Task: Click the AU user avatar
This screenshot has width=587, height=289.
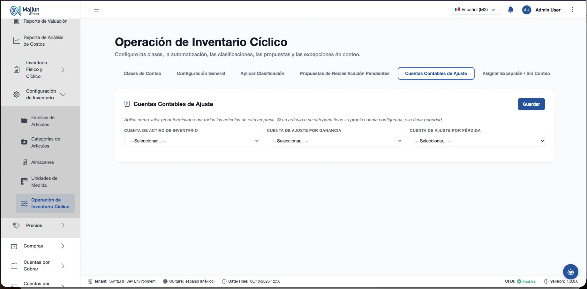Action: click(527, 10)
